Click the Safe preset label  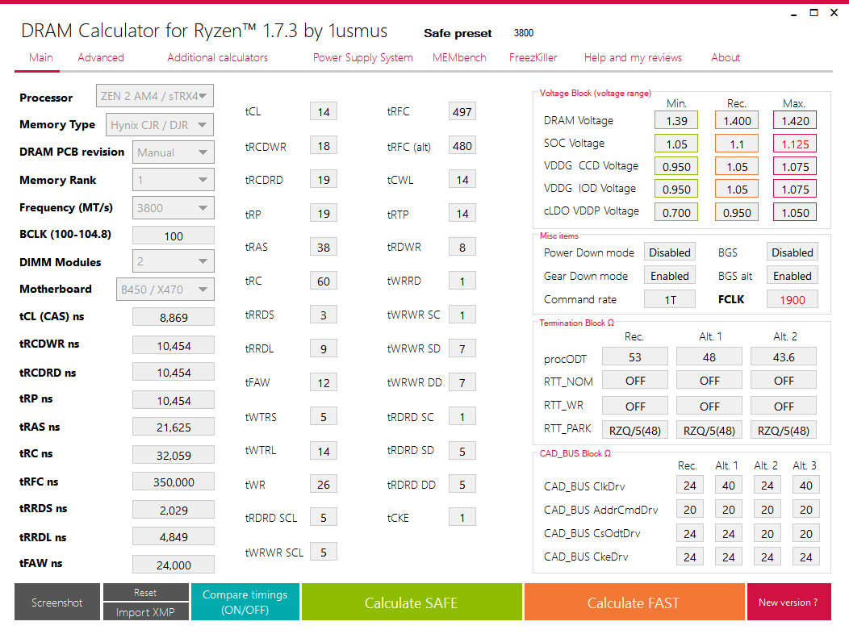pyautogui.click(x=458, y=33)
